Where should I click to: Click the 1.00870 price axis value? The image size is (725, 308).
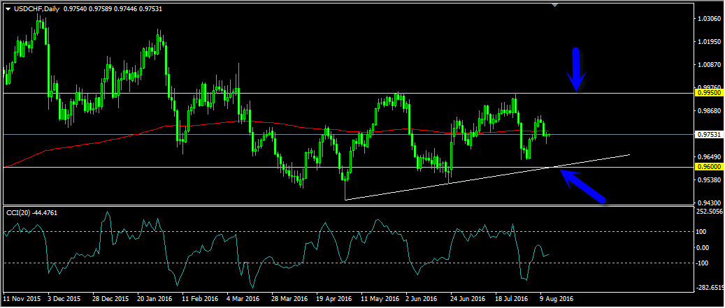[710, 65]
